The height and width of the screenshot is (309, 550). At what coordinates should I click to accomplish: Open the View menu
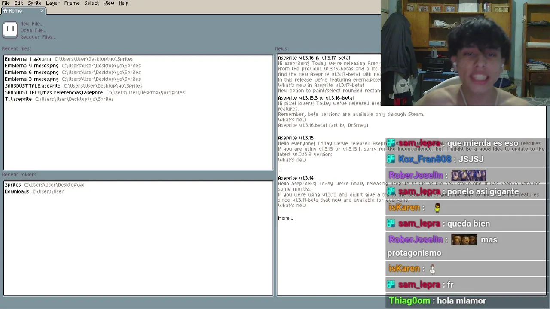[109, 3]
